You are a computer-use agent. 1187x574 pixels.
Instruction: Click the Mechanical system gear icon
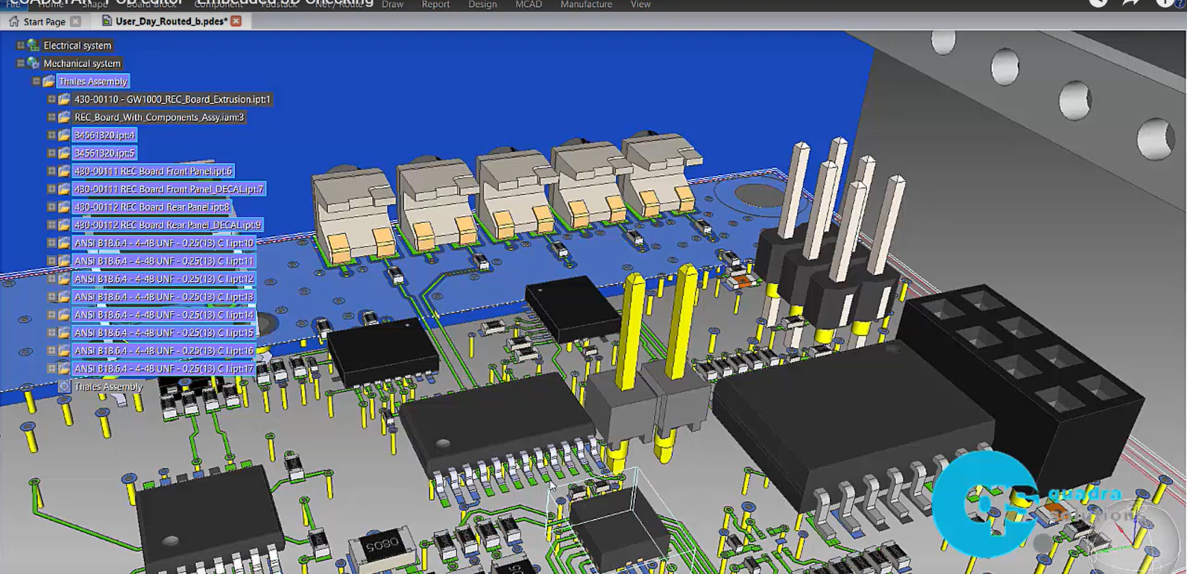tap(33, 64)
